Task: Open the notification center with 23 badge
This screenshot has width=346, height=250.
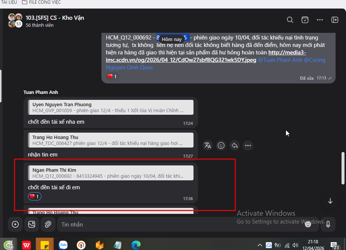Action: [335, 246]
